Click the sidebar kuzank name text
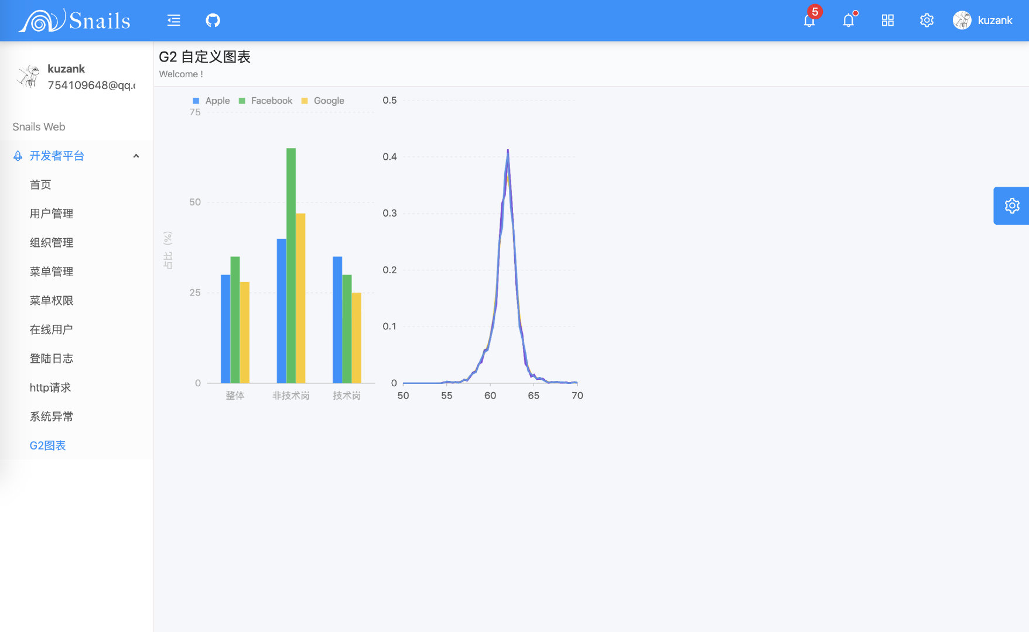Viewport: 1029px width, 632px height. [x=66, y=69]
